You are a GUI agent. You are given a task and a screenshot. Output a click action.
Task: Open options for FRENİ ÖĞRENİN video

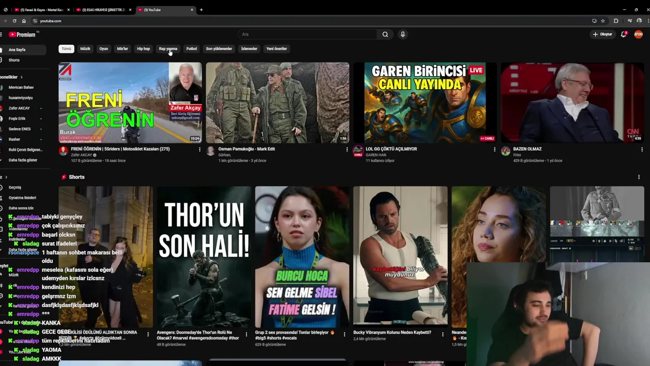200,149
